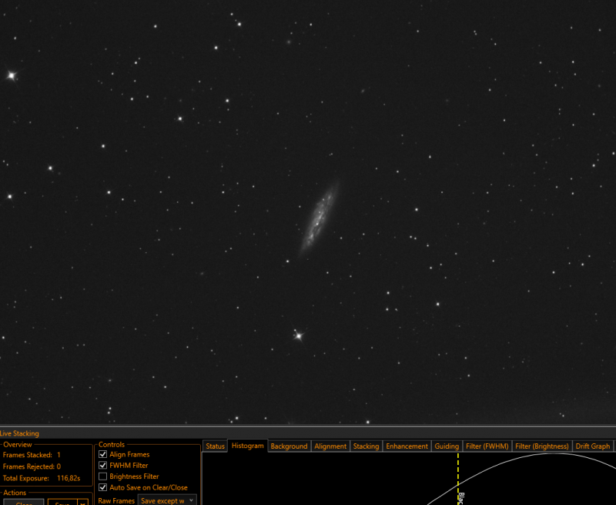Screen dimensions: 616x505
Task: Open the Stacking tab
Action: [366, 446]
